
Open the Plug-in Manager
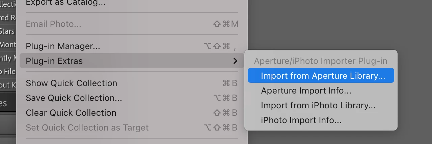pos(63,46)
